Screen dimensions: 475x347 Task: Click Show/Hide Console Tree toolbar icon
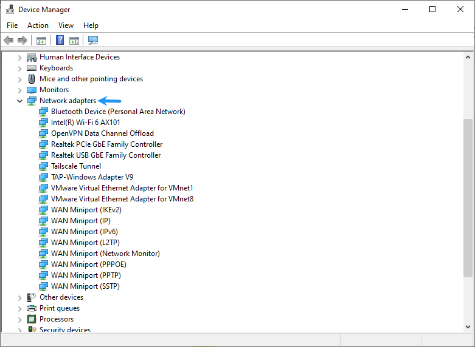pyautogui.click(x=41, y=41)
